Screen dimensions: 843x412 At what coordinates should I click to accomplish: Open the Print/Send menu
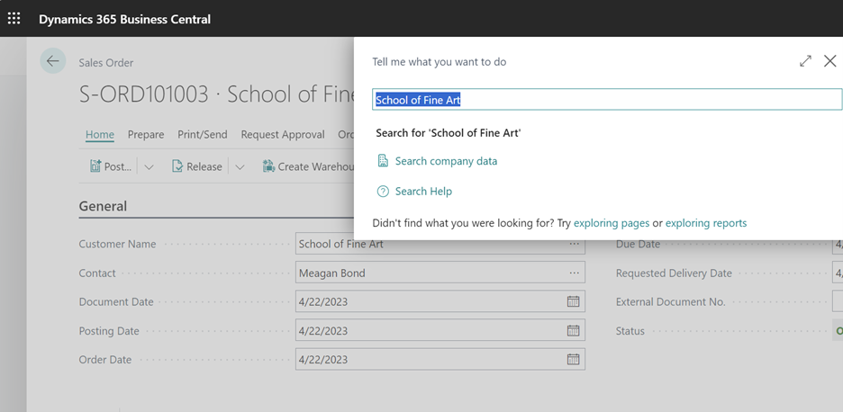coord(203,134)
